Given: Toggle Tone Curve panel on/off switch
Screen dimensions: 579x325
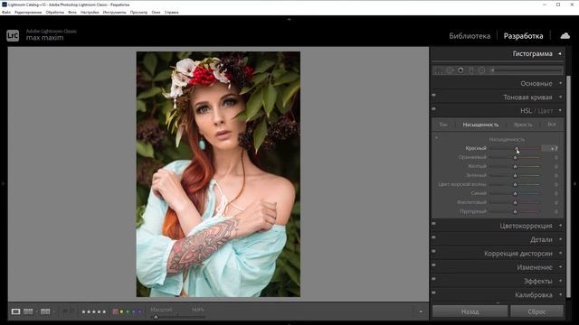Looking at the screenshot, I should (x=434, y=95).
